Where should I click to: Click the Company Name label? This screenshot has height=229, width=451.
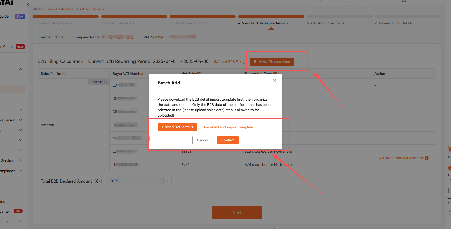pyautogui.click(x=87, y=37)
